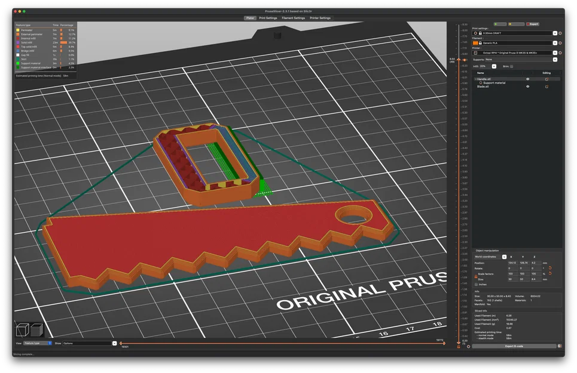This screenshot has height=373, width=577.
Task: Switch to the Plater tab
Action: [250, 18]
